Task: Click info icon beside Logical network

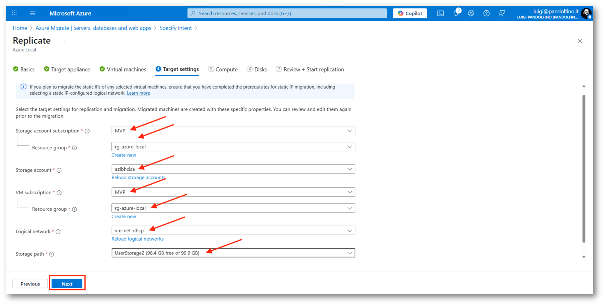Action: coord(58,232)
